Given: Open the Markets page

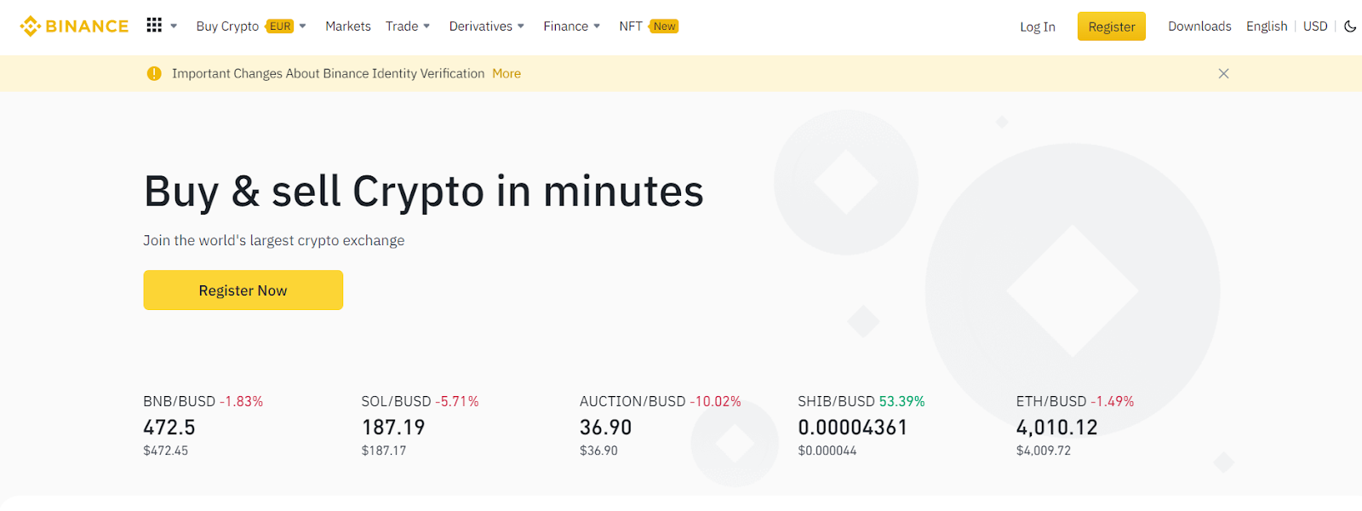Looking at the screenshot, I should coord(348,26).
